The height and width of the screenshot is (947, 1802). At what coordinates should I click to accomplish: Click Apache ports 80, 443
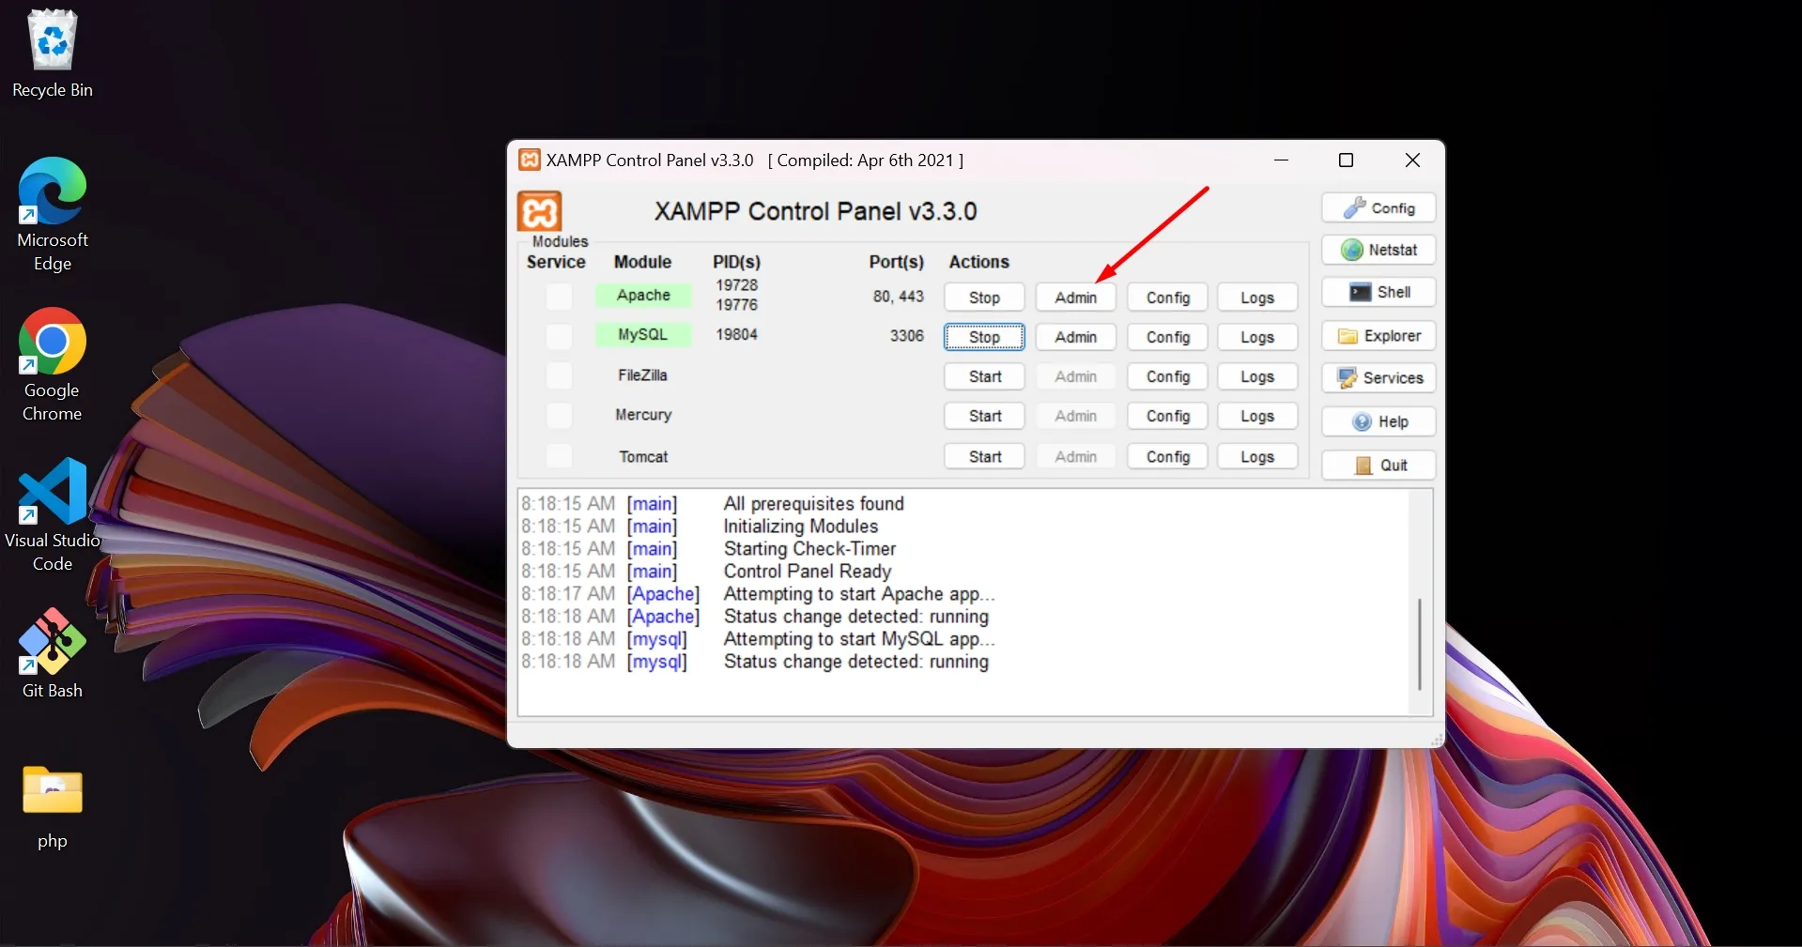898,297
